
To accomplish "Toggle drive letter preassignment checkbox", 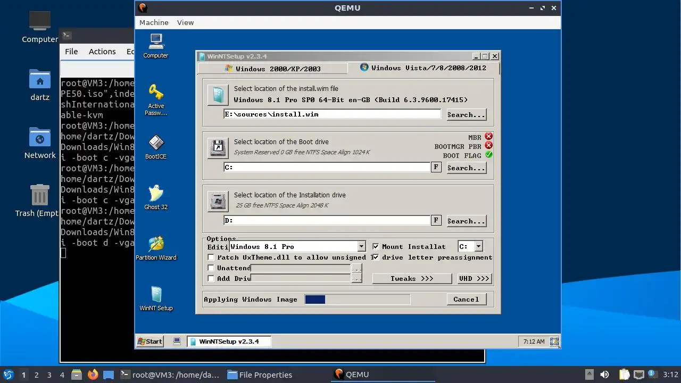I will 376,257.
